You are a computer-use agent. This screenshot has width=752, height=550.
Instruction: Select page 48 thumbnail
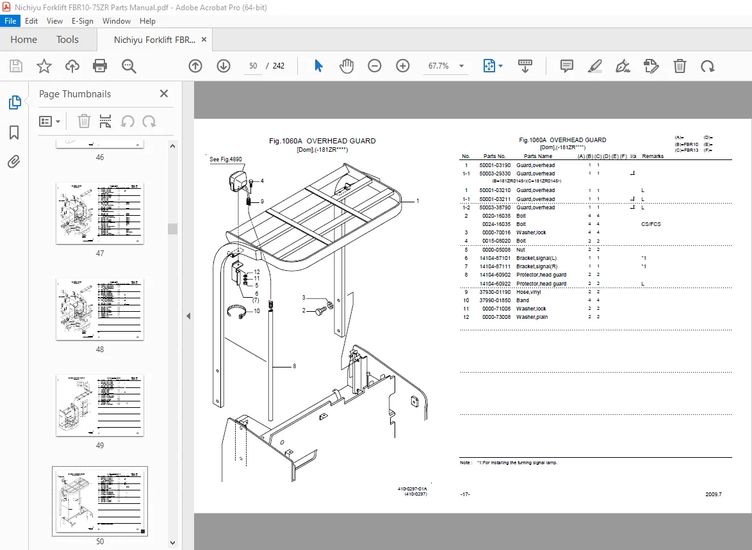(100, 309)
